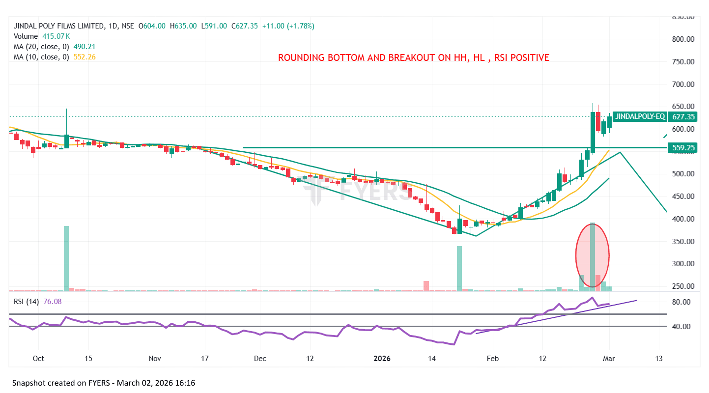Click the 800.00 price axis label
The image size is (709, 393).
[x=683, y=39]
